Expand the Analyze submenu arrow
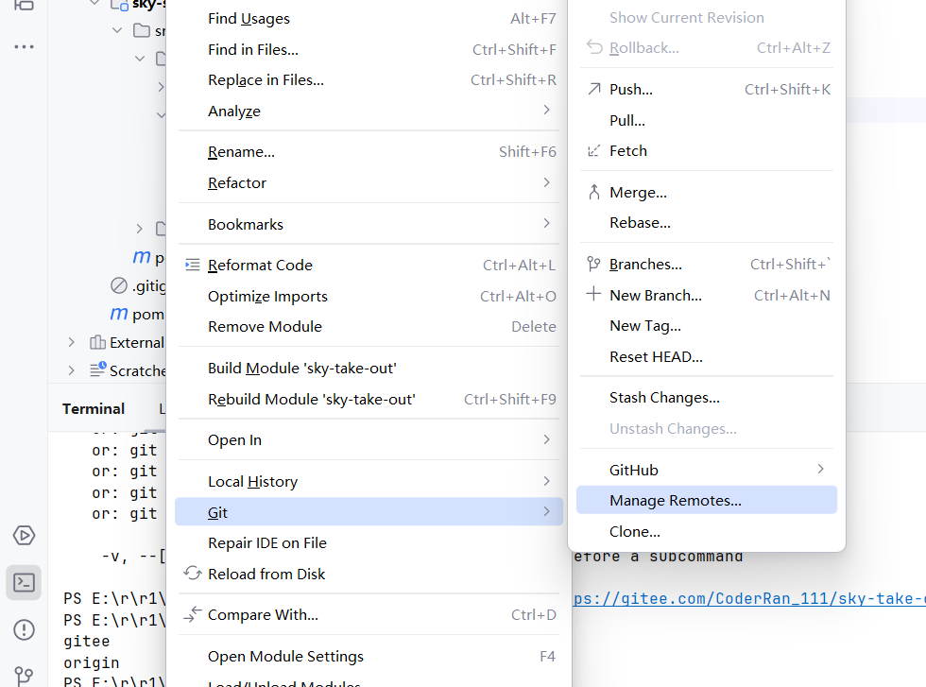Image resolution: width=926 pixels, height=687 pixels. coord(546,110)
